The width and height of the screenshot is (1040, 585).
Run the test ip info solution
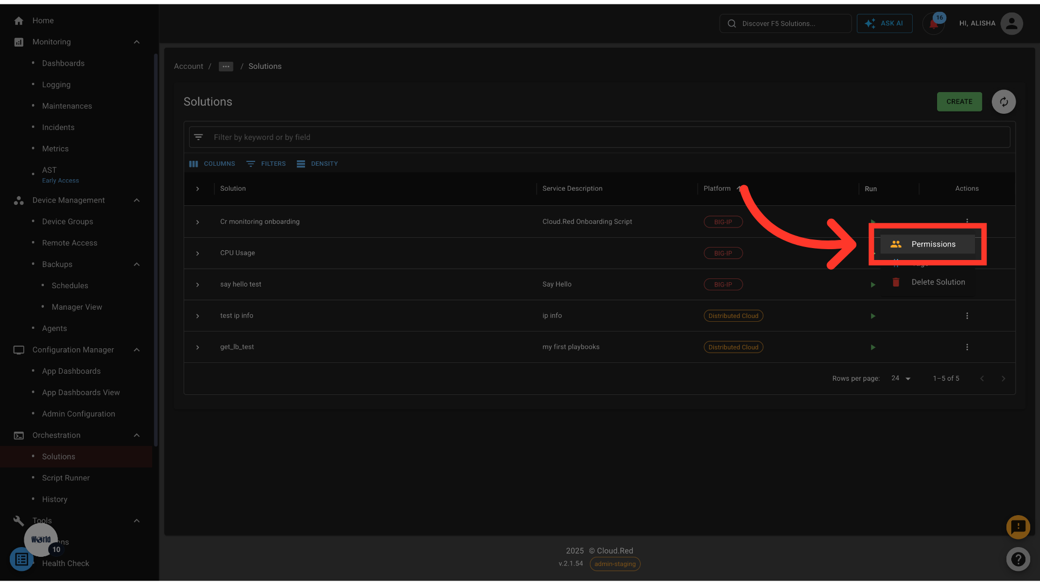click(x=873, y=316)
